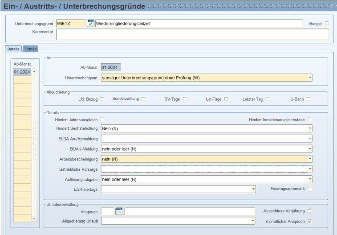
Task: Click into the Kommentar text field
Action: (x=192, y=34)
